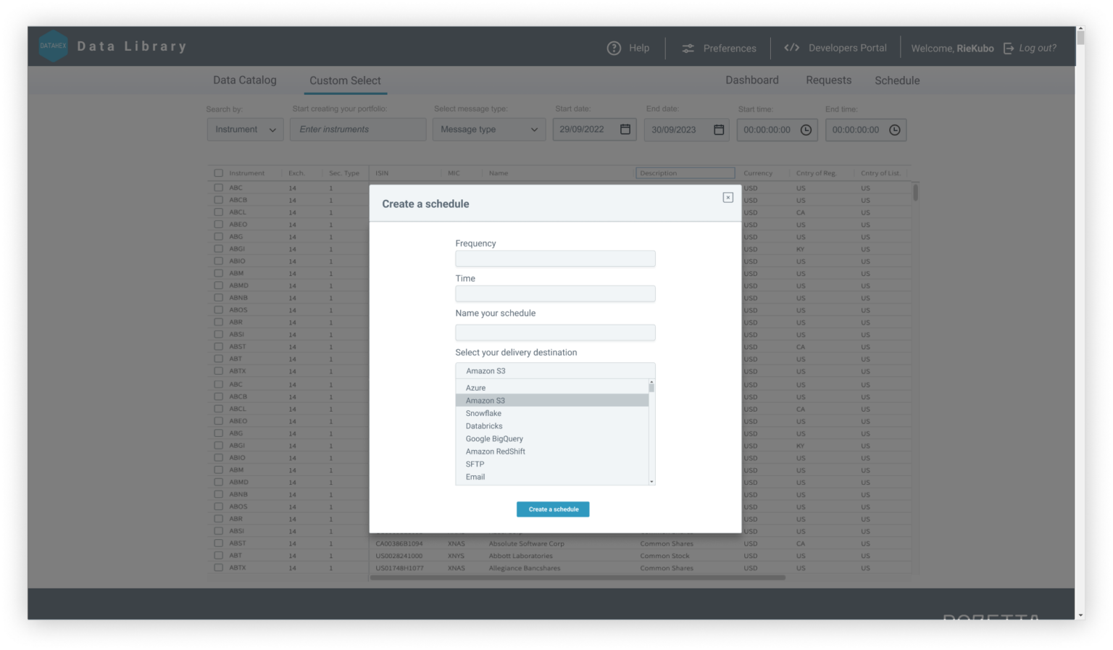Check the ABST instrument row
The image size is (1113, 650).
coord(218,346)
